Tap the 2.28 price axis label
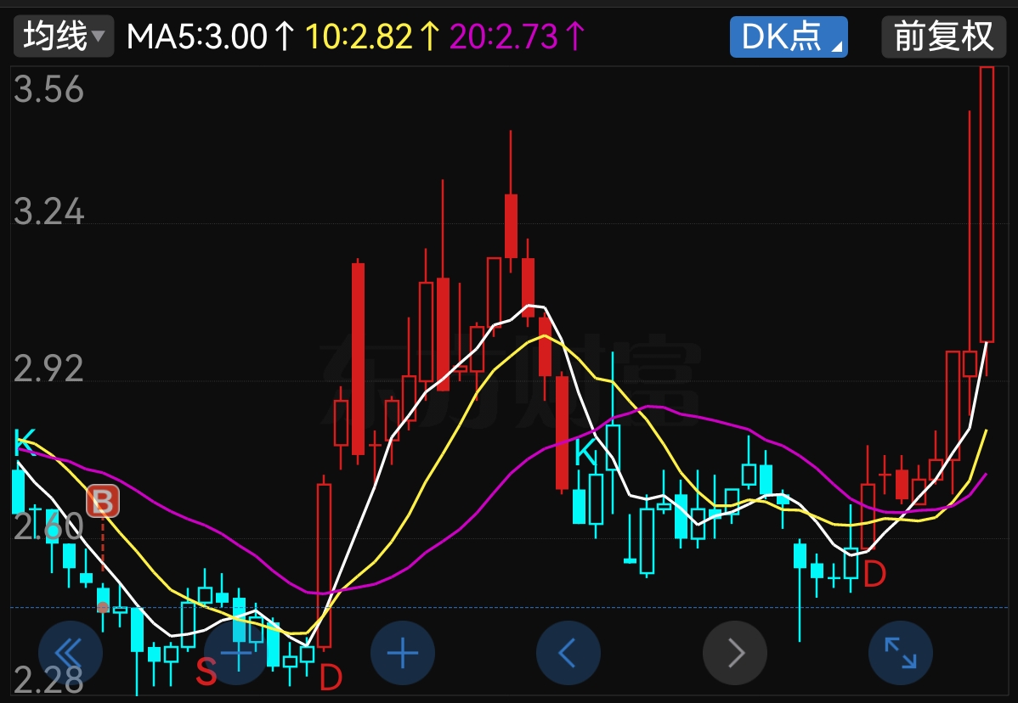Viewport: 1018px width, 703px height. tap(48, 680)
